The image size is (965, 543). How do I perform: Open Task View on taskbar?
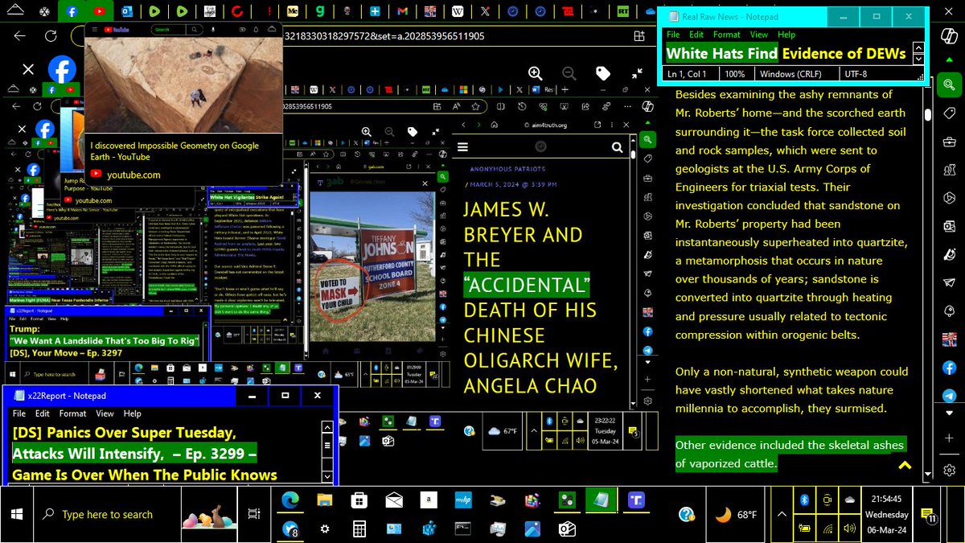(254, 514)
